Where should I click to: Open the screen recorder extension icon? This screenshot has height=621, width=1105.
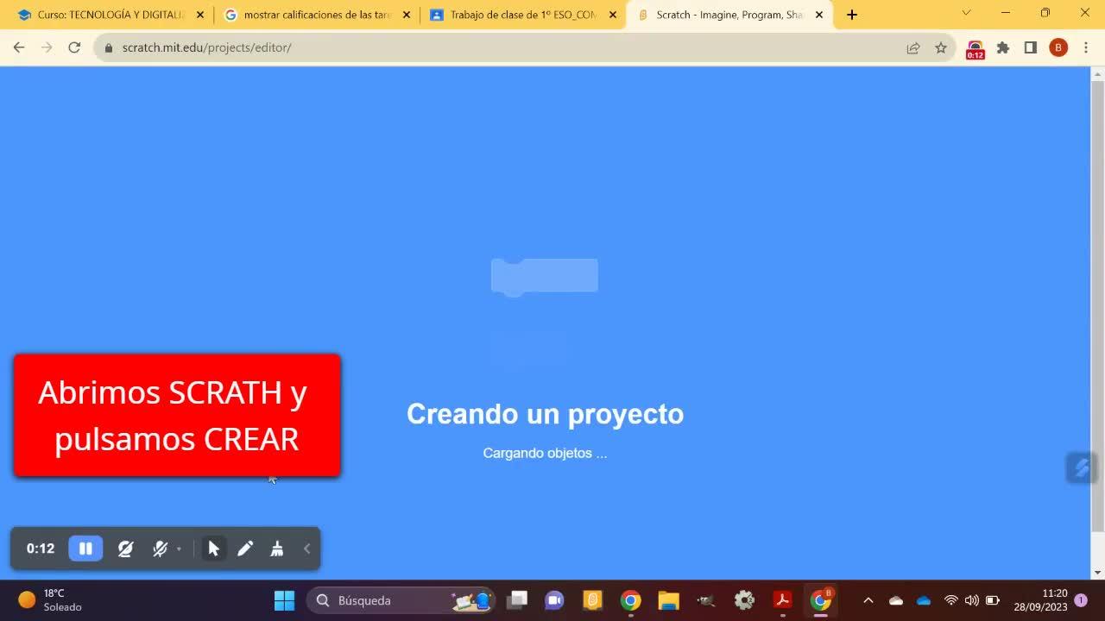(975, 49)
